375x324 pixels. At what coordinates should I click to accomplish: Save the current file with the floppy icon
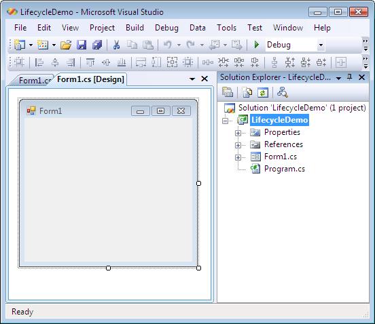point(82,45)
